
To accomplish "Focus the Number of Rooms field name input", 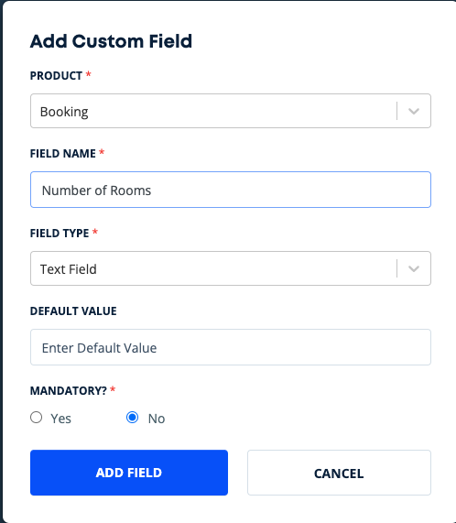I will point(231,190).
